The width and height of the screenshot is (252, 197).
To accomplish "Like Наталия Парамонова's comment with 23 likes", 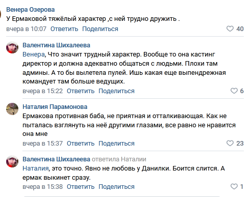I will 230,143.
